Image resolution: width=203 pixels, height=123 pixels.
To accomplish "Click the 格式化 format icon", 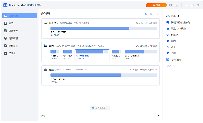I will click(168, 35).
